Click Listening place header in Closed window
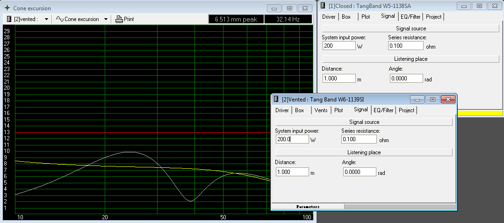Viewport: 504px width, 223px height. (x=411, y=59)
